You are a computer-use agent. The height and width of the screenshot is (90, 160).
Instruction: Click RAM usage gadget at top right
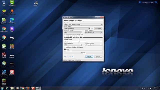[145, 2]
